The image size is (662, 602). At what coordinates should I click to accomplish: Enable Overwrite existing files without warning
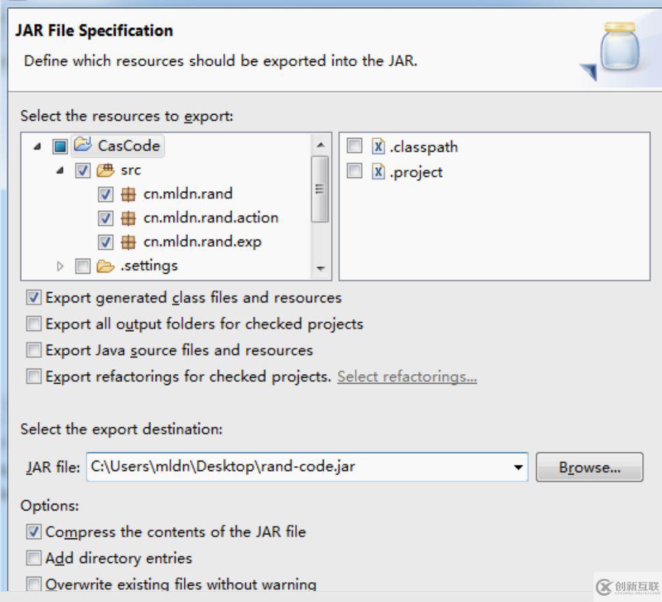[x=33, y=584]
